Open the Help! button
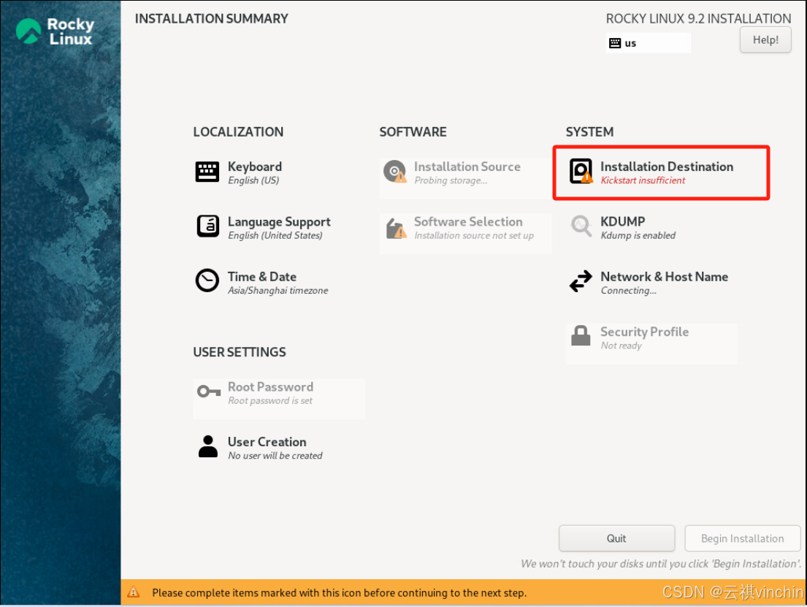Image resolution: width=807 pixels, height=607 pixels. (765, 39)
